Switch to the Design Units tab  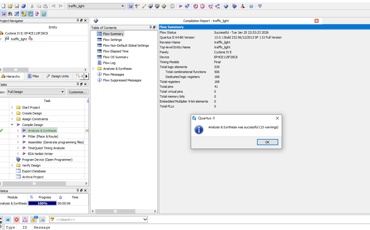(57, 76)
